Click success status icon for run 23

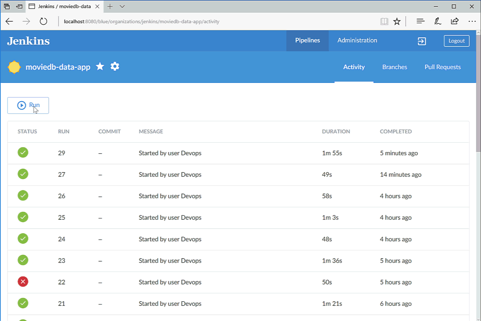(23, 260)
